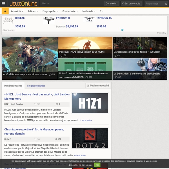This screenshot has height=169, width=169.
Task: Open Chronique e-sportive (16) headline
Action: coord(34,132)
